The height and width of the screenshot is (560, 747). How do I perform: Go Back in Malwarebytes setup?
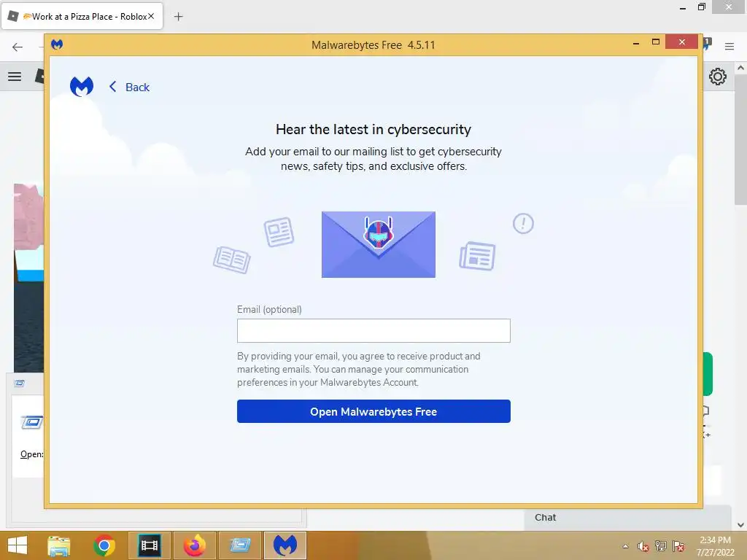pyautogui.click(x=129, y=87)
